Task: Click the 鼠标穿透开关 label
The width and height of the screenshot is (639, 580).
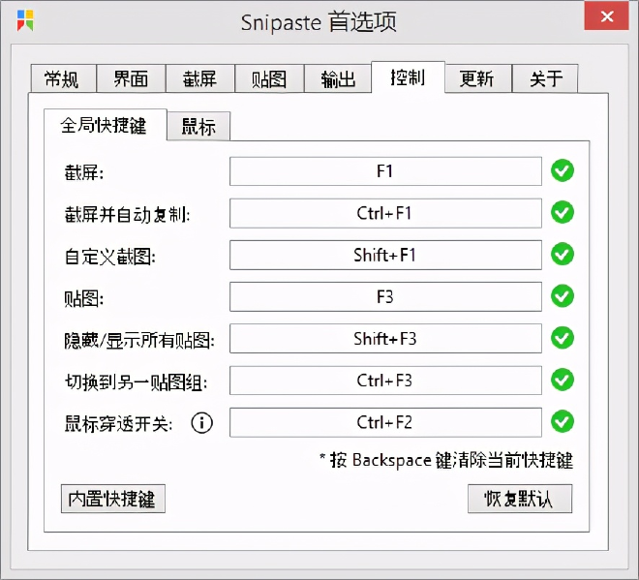Action: pyautogui.click(x=118, y=423)
